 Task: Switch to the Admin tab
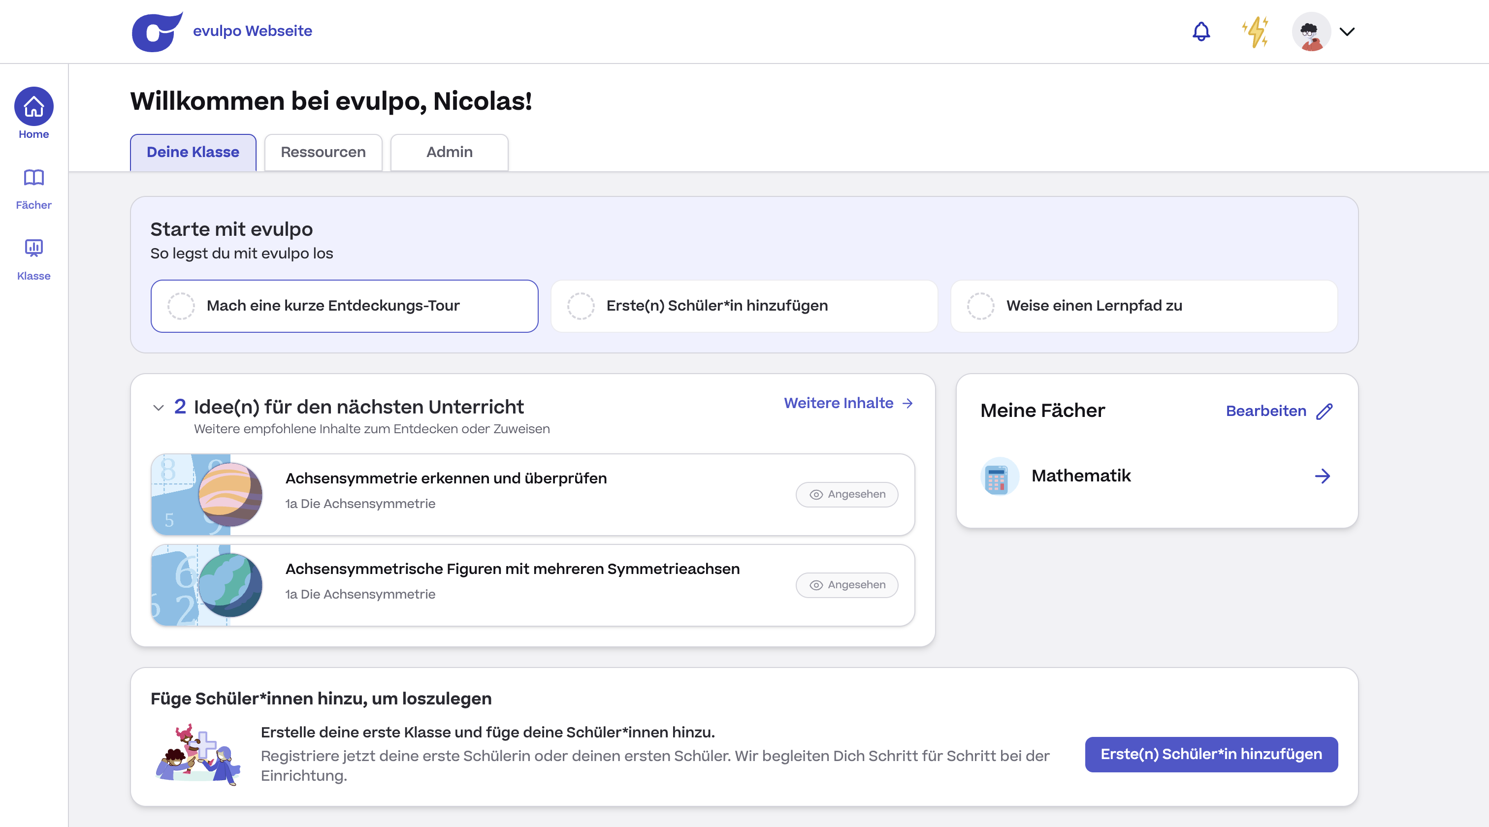[x=449, y=152]
